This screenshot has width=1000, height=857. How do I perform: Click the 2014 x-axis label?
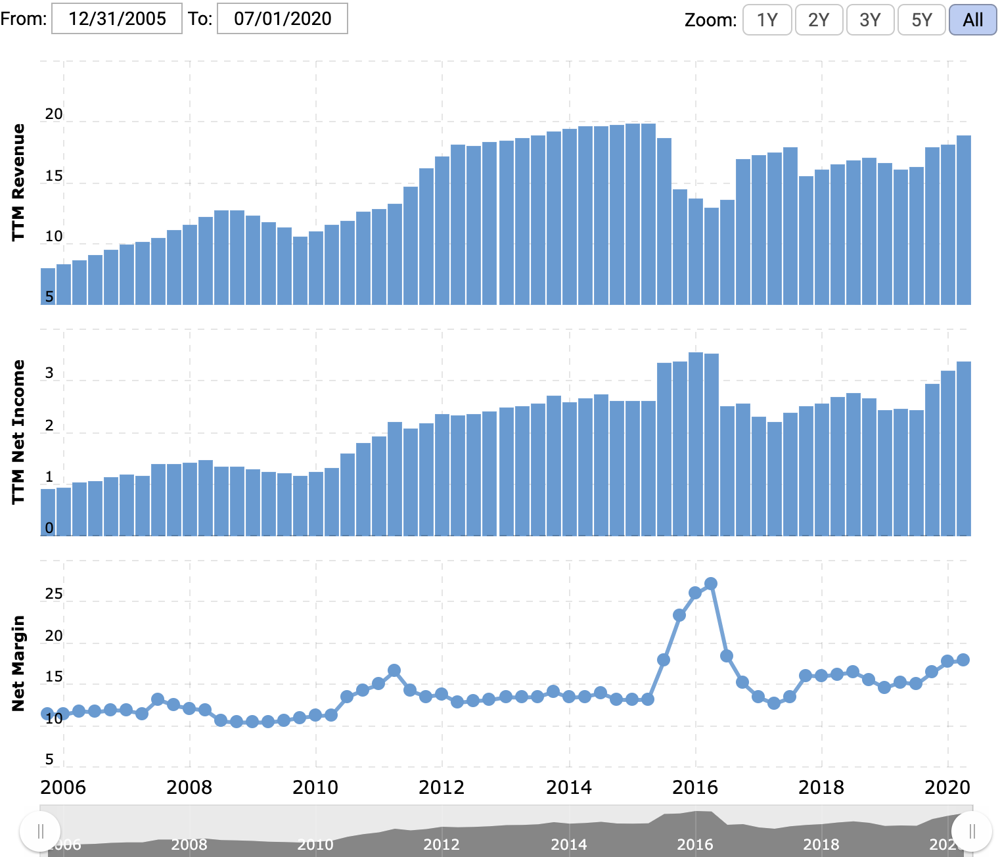click(x=569, y=787)
